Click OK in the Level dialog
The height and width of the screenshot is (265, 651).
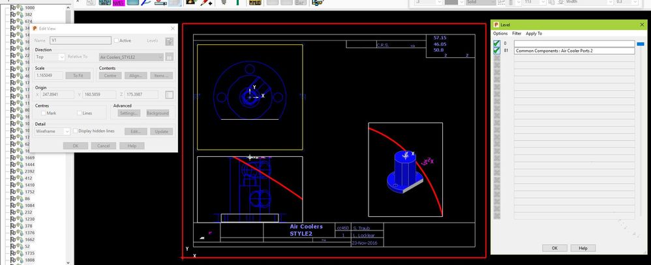coord(554,248)
